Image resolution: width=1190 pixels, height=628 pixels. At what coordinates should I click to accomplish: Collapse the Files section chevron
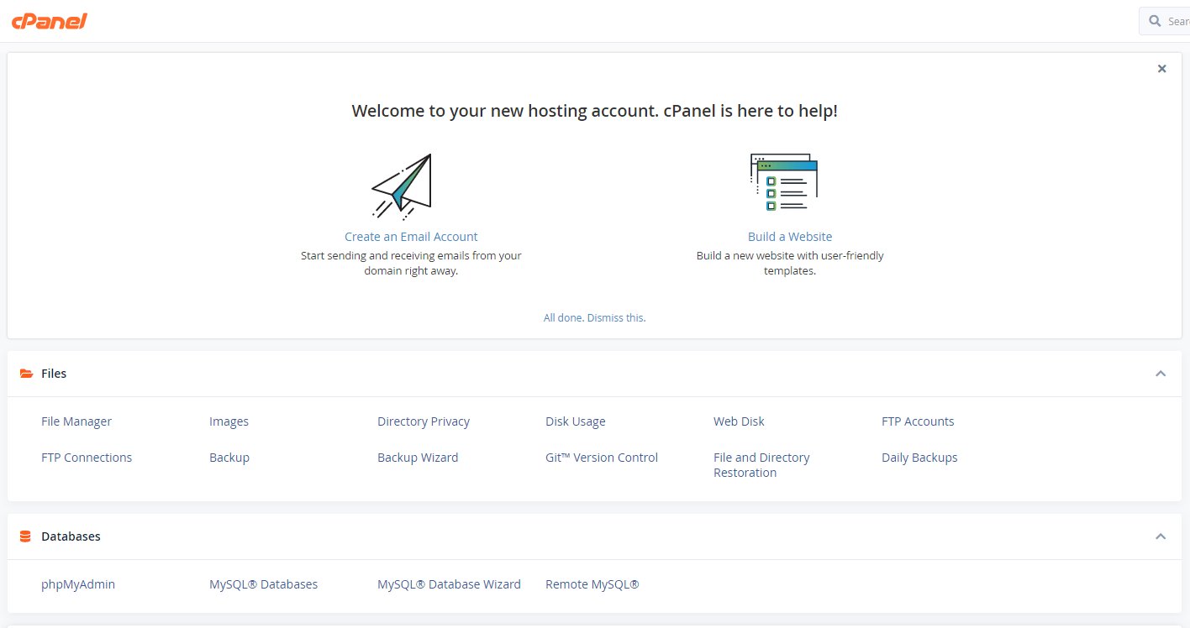click(1161, 374)
